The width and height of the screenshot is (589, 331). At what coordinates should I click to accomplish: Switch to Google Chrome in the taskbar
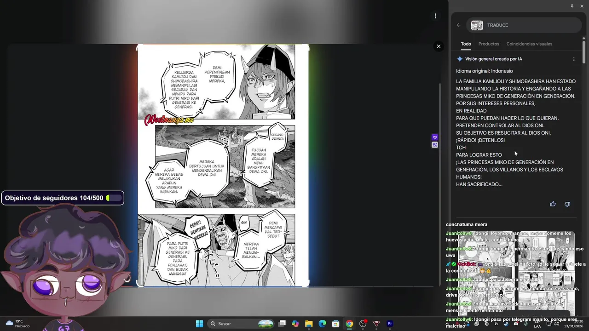349,324
